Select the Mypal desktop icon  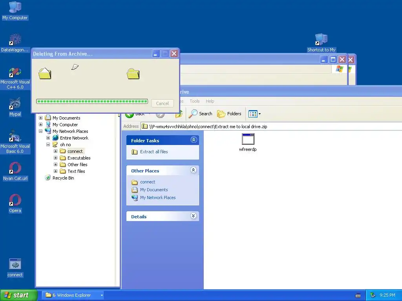click(15, 107)
